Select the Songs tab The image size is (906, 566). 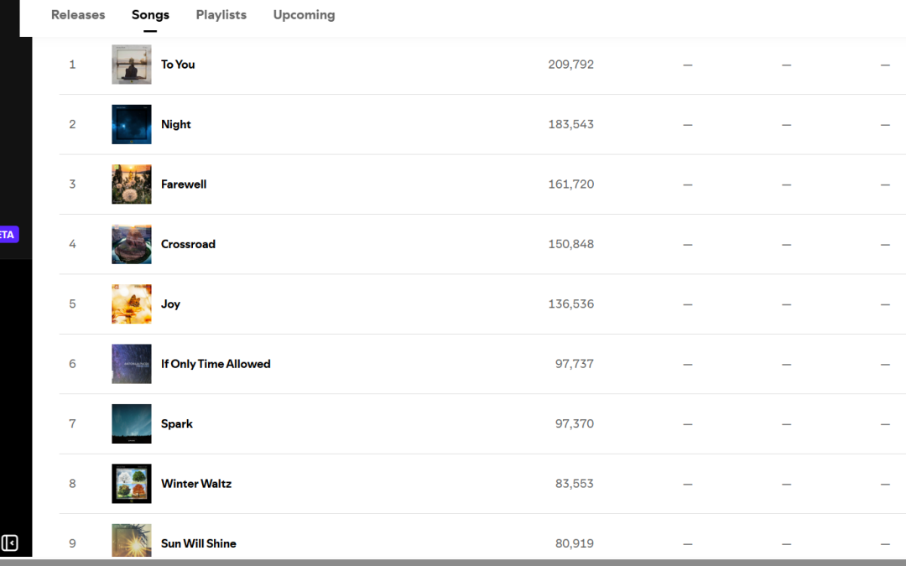[x=150, y=14]
